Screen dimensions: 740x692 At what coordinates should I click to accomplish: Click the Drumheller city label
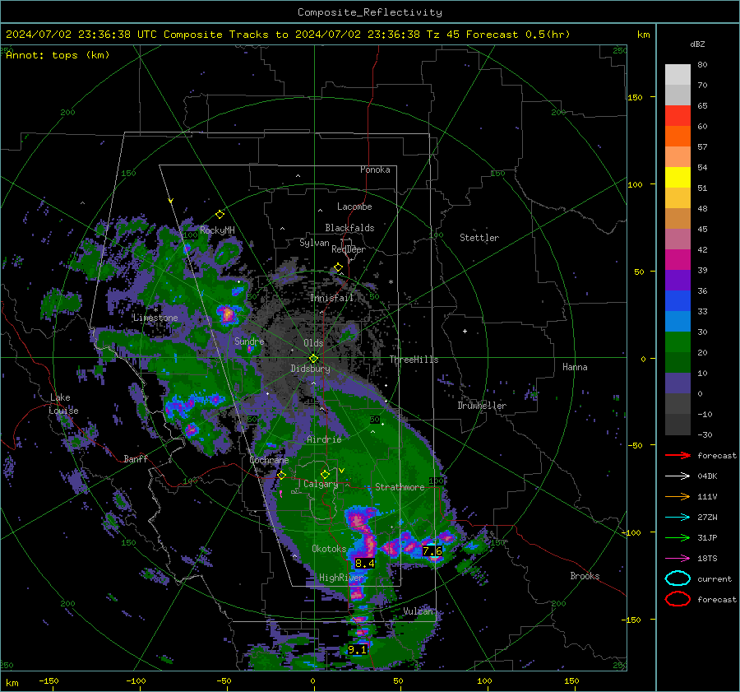click(x=482, y=406)
